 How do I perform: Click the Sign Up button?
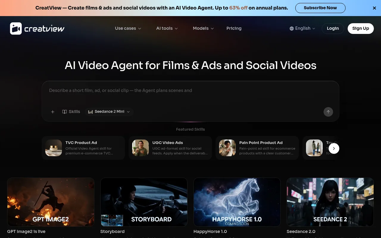pos(361,29)
